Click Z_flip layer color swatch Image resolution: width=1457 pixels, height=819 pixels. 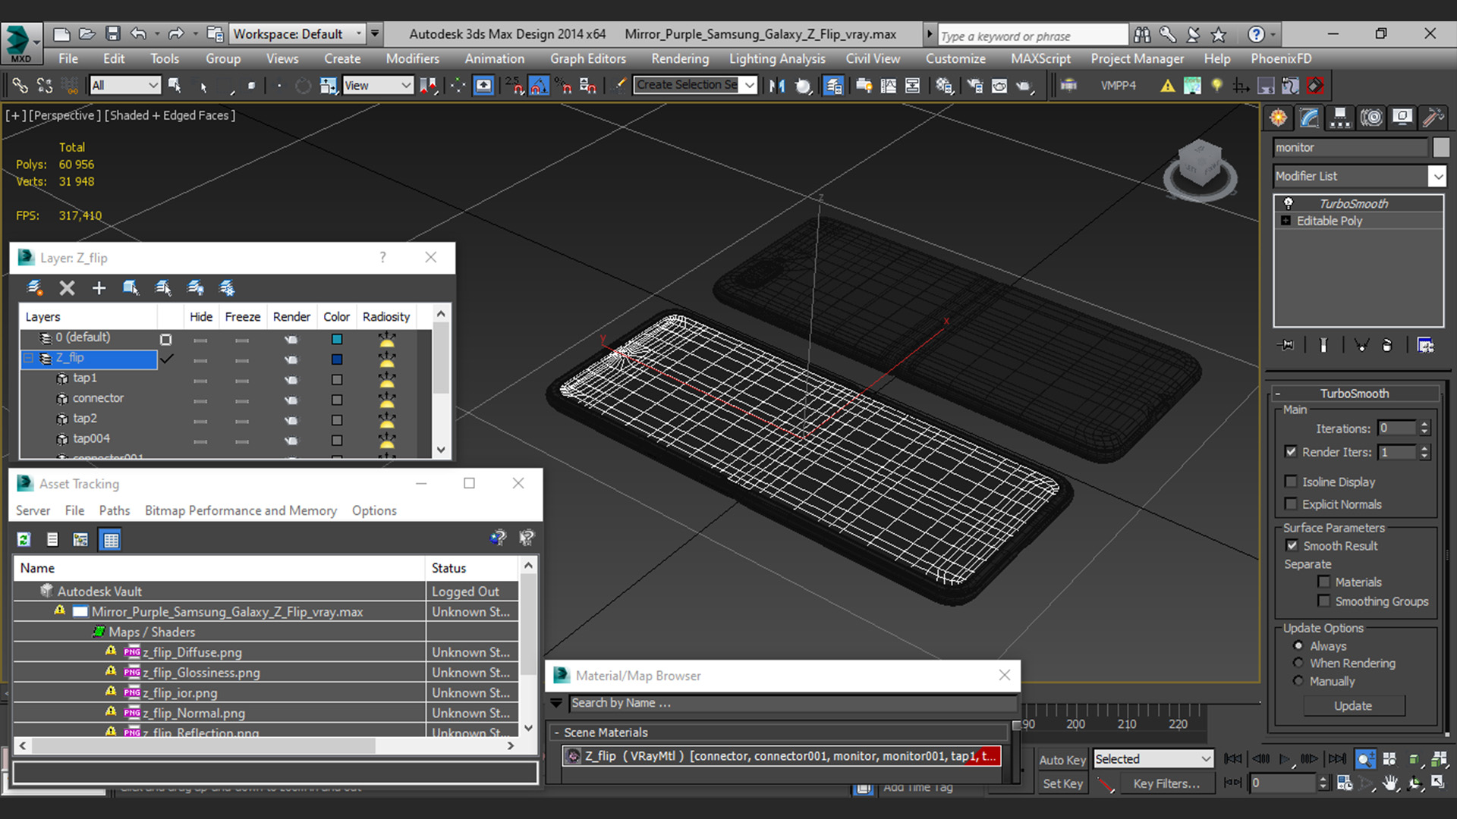click(x=337, y=359)
